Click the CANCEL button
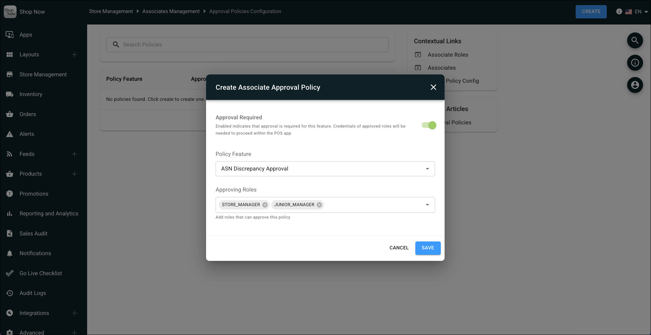Image resolution: width=651 pixels, height=335 pixels. 399,248
